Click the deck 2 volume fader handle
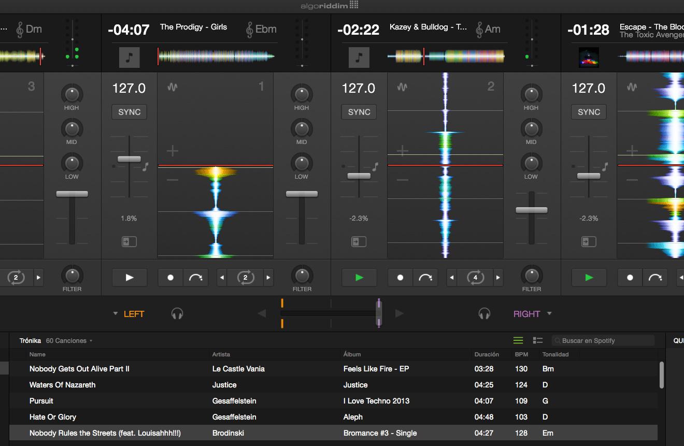 point(531,210)
